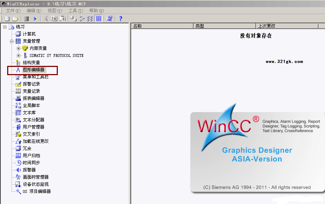This screenshot has height=204, width=325.
Task: Select 内部变量 under tag management
Action: 38,48
